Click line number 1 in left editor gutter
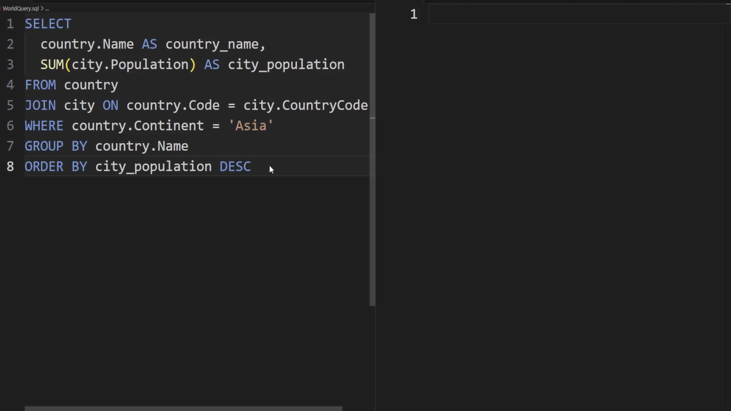The width and height of the screenshot is (731, 411). [x=10, y=23]
